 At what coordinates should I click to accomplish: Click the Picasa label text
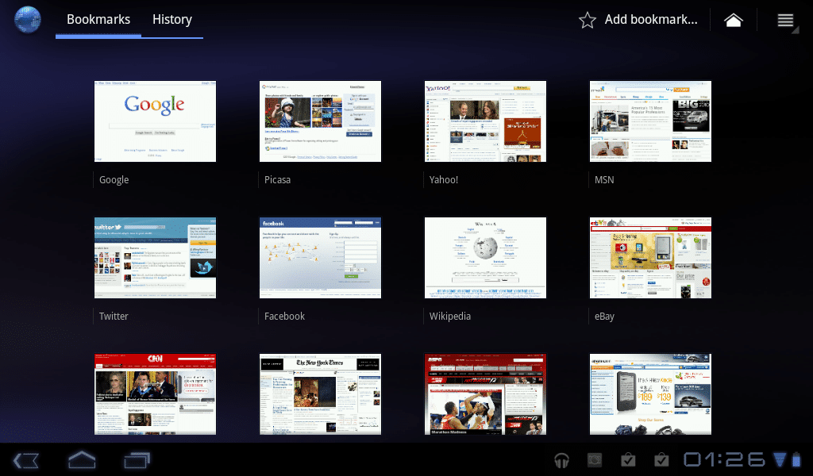(277, 180)
